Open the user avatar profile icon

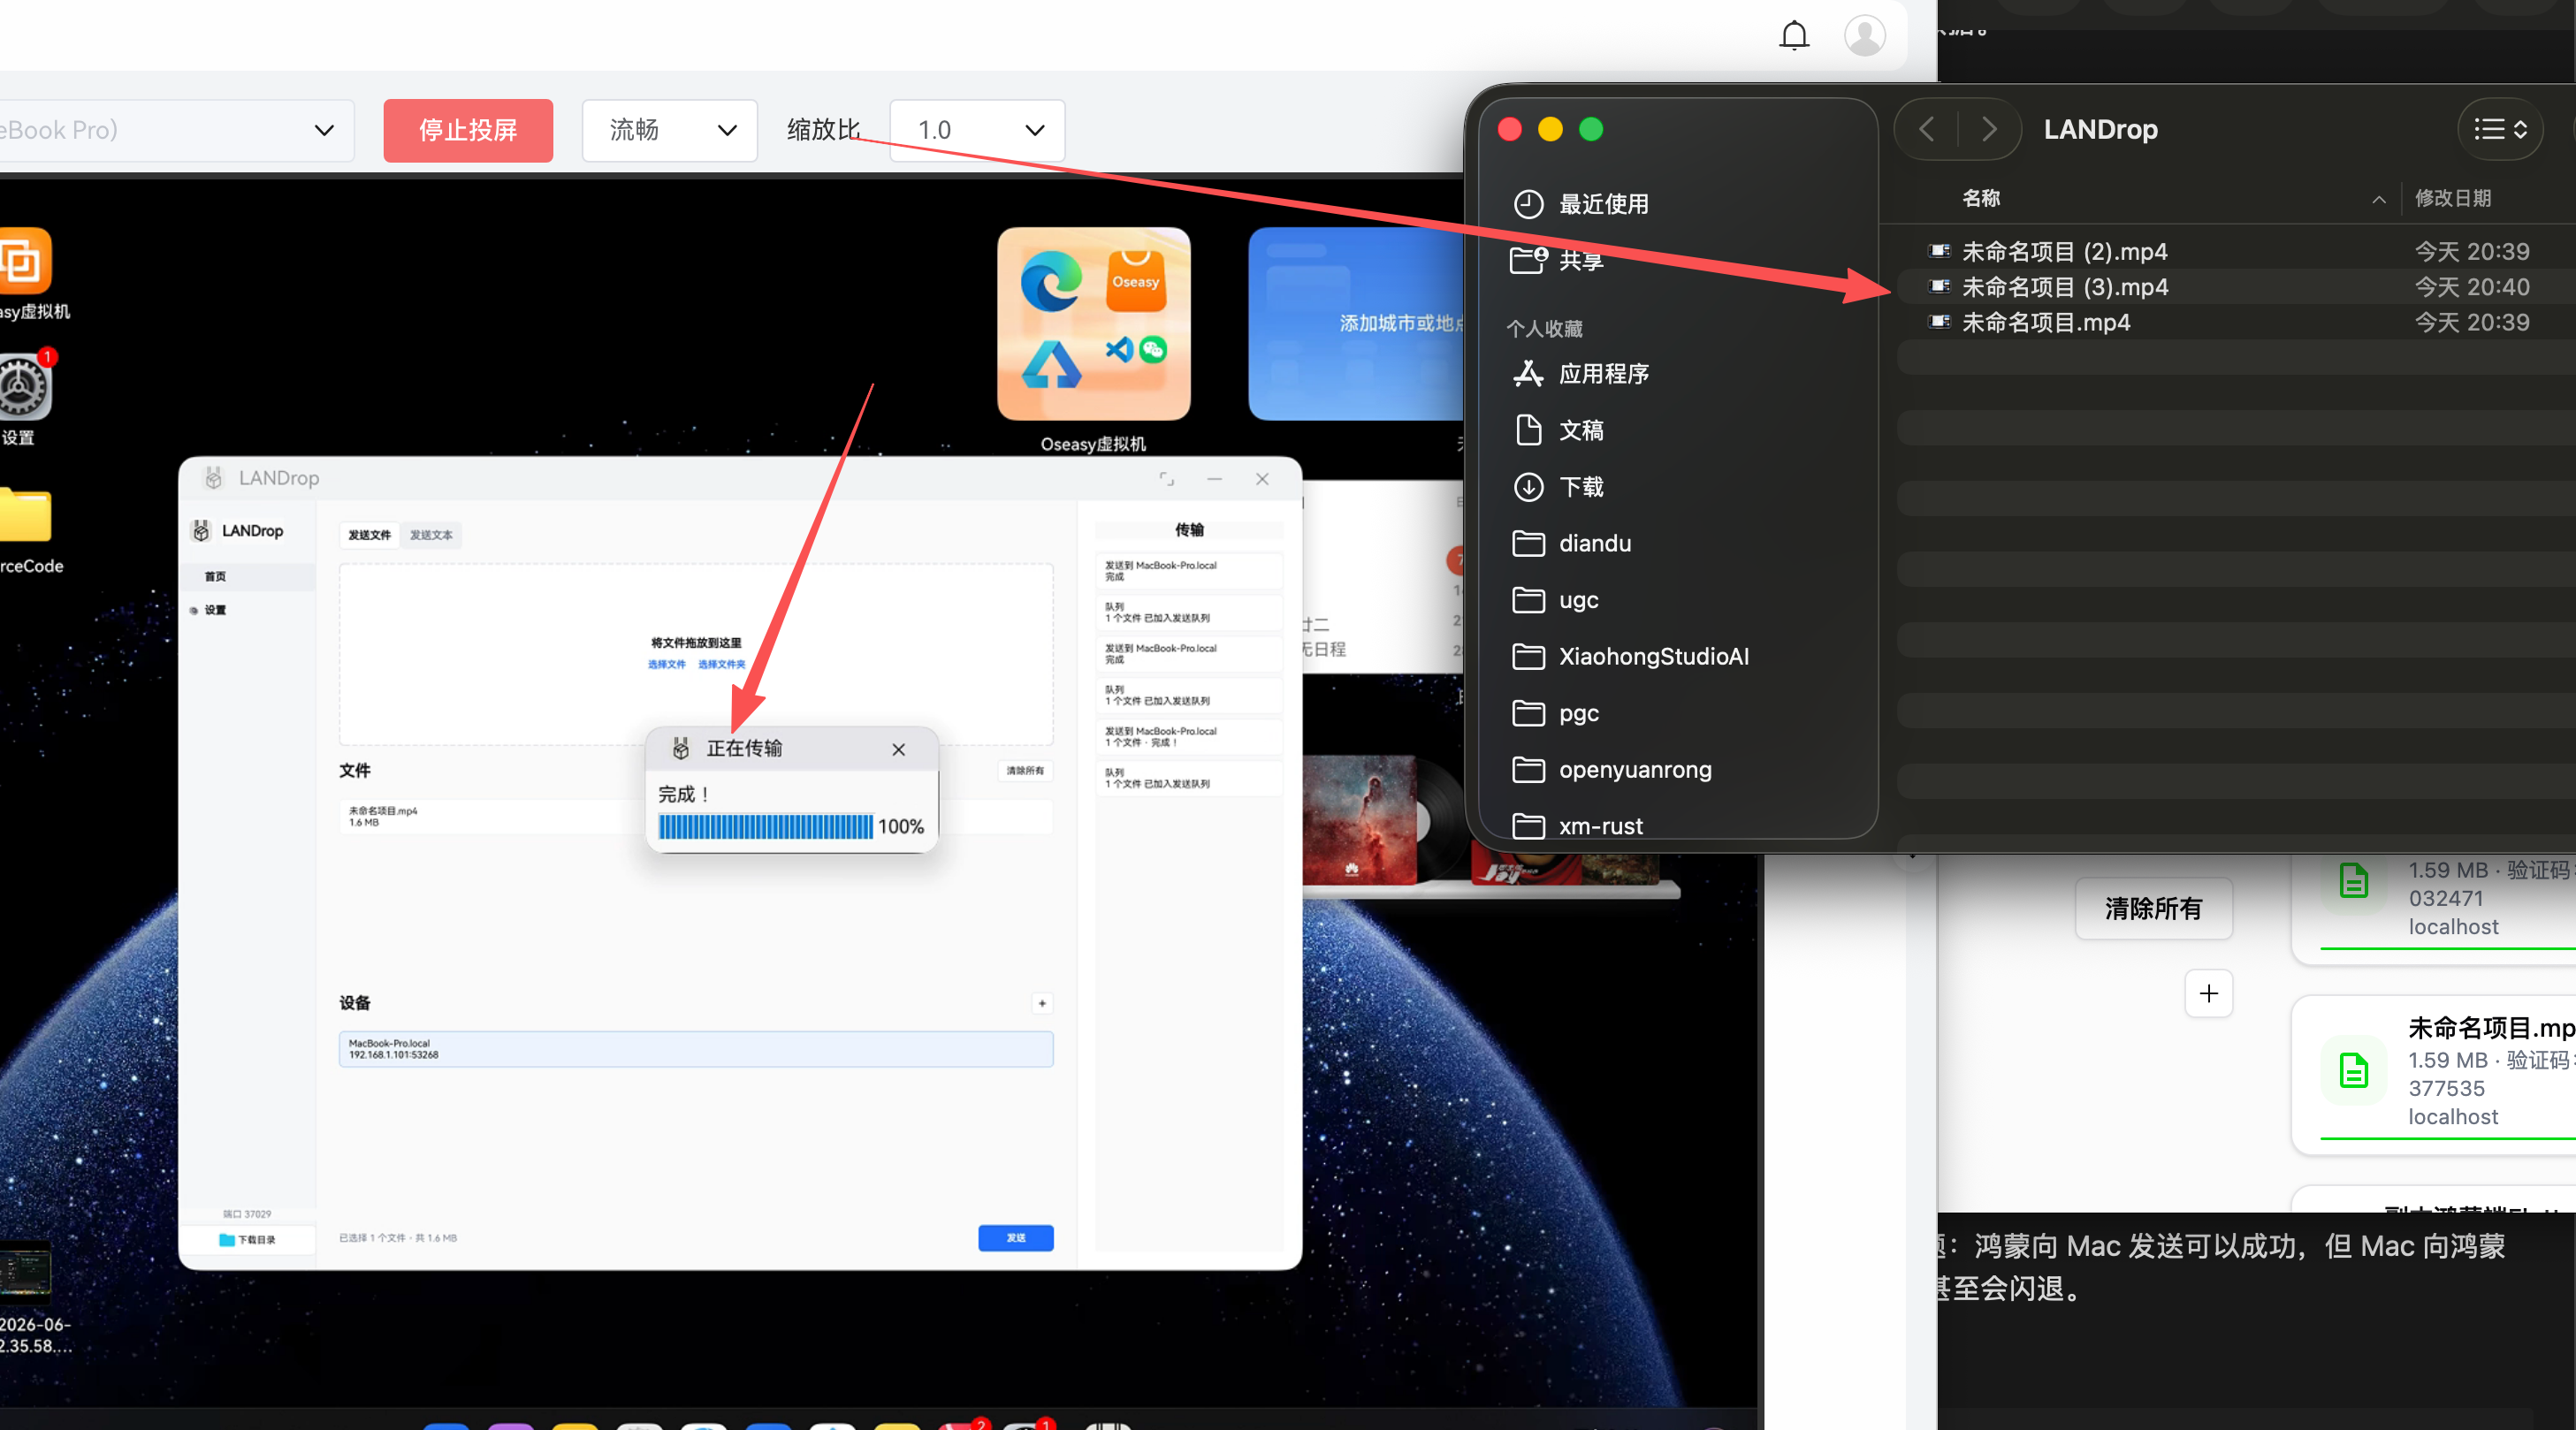coord(1865,36)
